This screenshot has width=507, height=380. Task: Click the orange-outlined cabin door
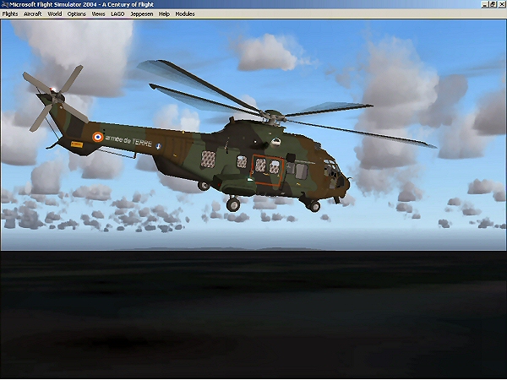coord(266,169)
